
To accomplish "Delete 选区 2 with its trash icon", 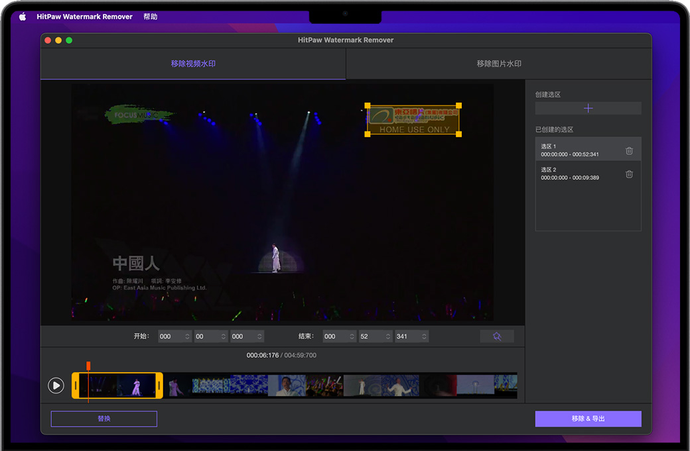I will coord(629,174).
